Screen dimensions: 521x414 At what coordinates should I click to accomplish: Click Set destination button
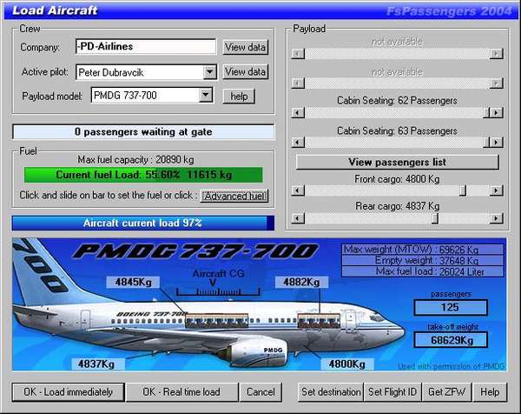331,392
